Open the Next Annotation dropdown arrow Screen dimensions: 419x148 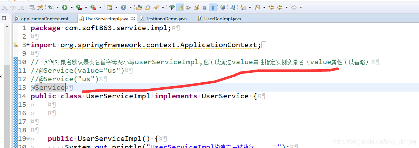pos(249,8)
